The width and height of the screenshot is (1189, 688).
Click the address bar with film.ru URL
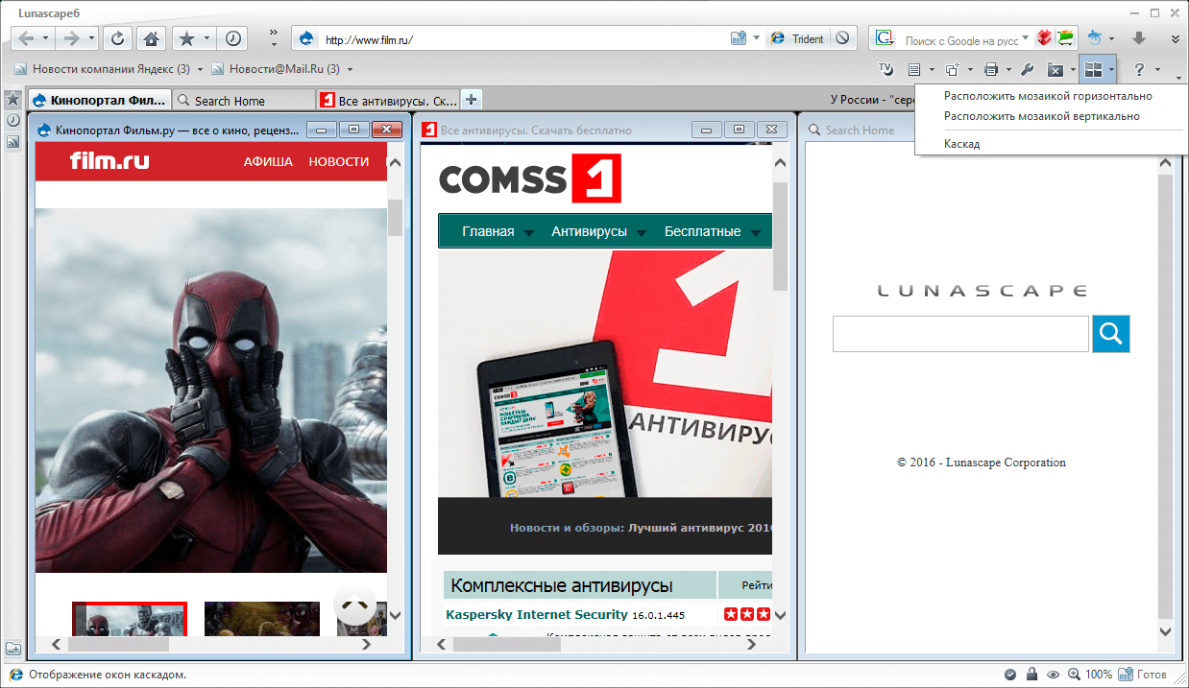point(523,38)
